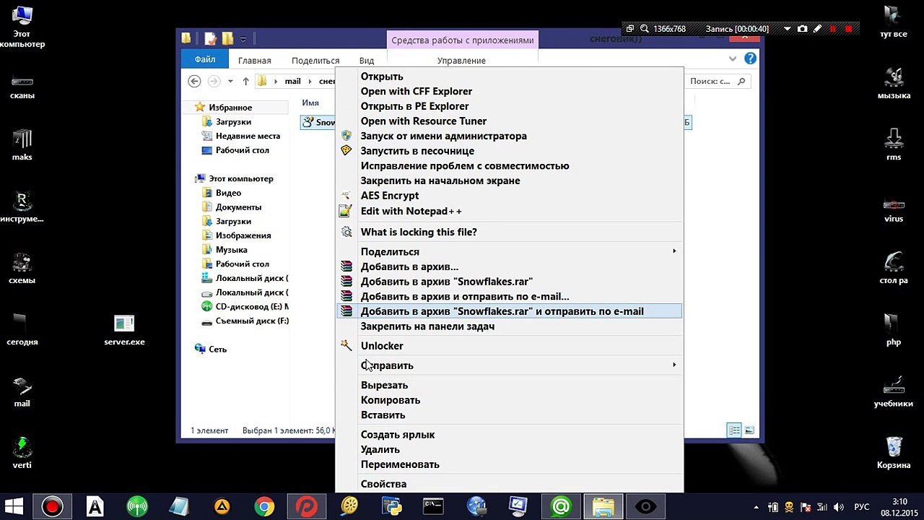Open the 'Управление' ribbon tab

[461, 61]
